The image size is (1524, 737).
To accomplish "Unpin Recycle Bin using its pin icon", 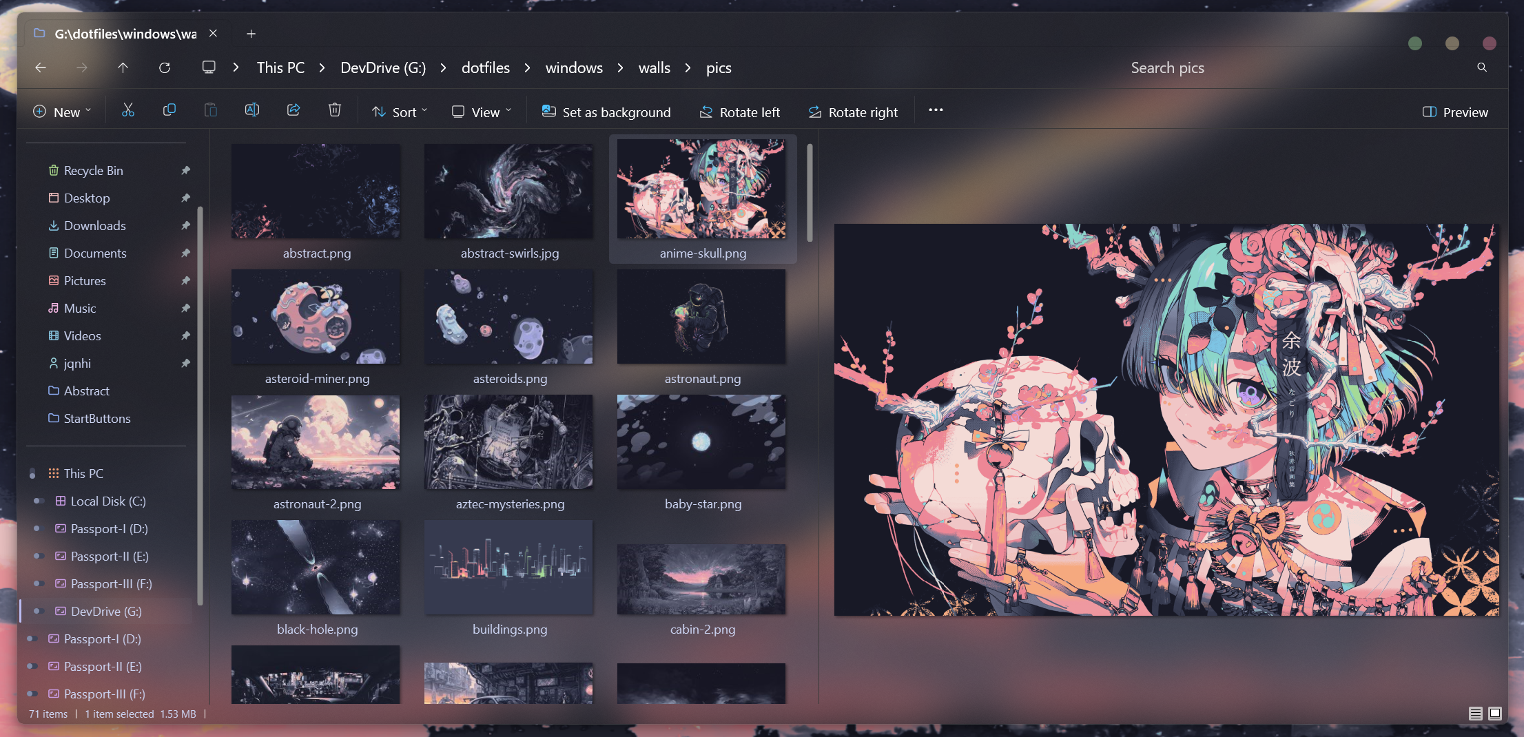I will click(x=185, y=171).
